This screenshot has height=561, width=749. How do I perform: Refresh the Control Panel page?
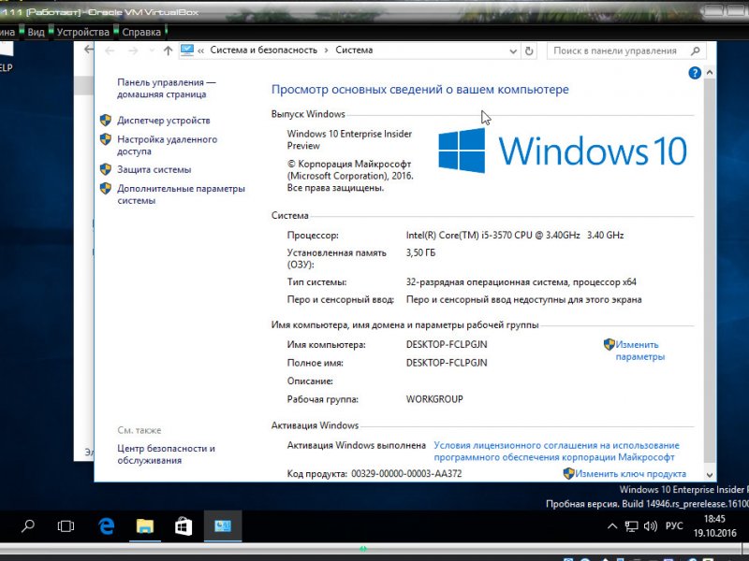tap(529, 50)
